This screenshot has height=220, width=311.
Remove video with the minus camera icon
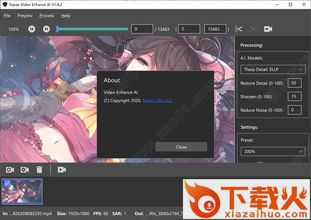[24, 169]
